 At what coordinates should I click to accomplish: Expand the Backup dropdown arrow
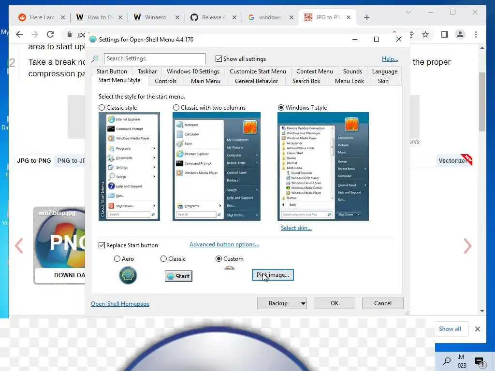303,303
